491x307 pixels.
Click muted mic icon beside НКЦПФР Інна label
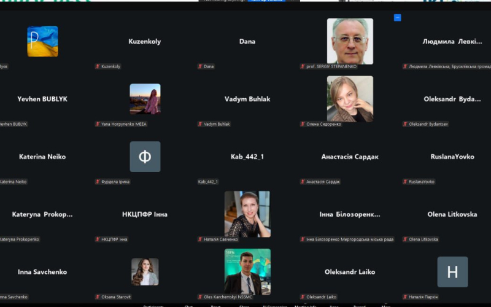tap(98, 239)
